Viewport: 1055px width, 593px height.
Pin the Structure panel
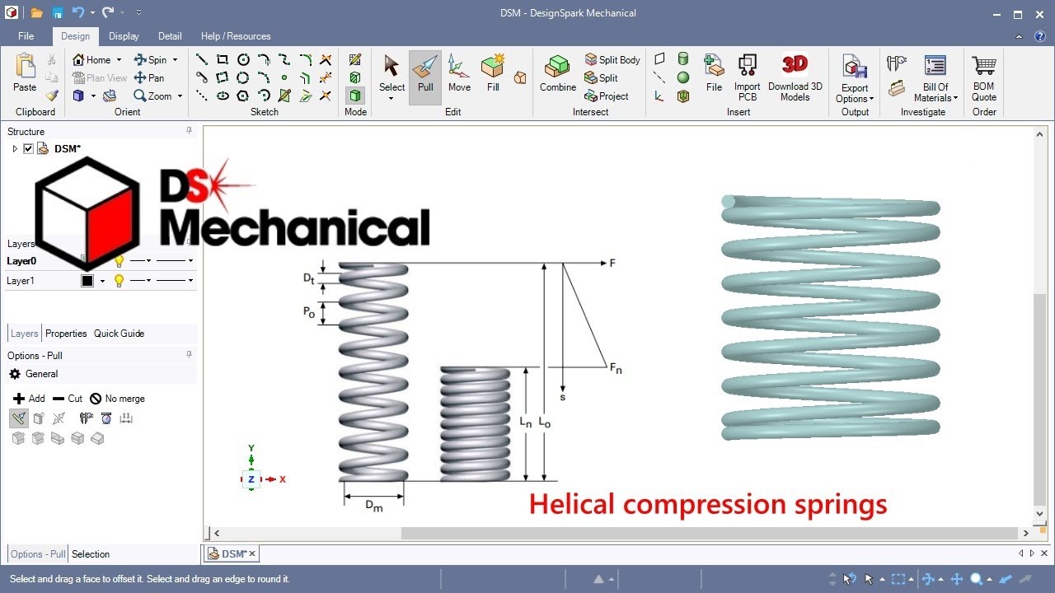(x=189, y=131)
